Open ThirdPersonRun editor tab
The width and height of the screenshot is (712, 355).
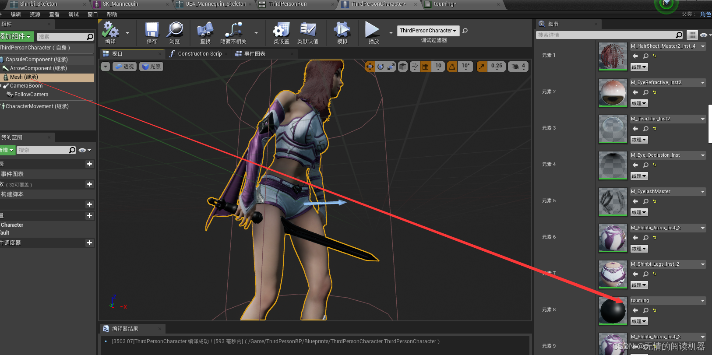288,4
